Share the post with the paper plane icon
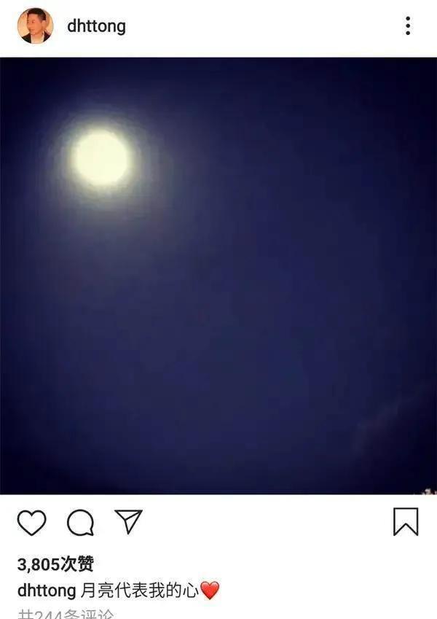Image resolution: width=437 pixels, height=619 pixels. [x=128, y=521]
